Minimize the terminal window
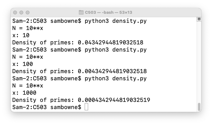The image size is (212, 125). (x=22, y=12)
